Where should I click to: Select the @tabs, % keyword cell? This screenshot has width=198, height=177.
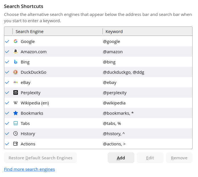112,124
